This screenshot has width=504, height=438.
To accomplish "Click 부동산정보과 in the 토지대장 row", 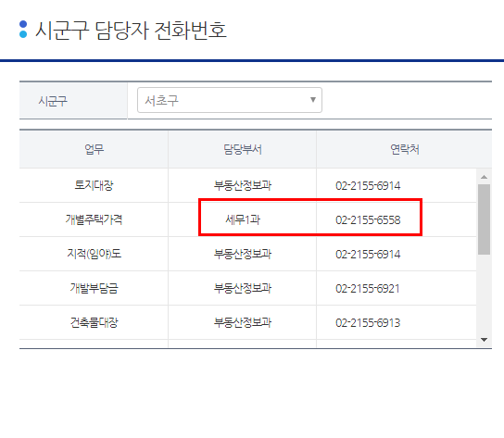I will [x=243, y=185].
